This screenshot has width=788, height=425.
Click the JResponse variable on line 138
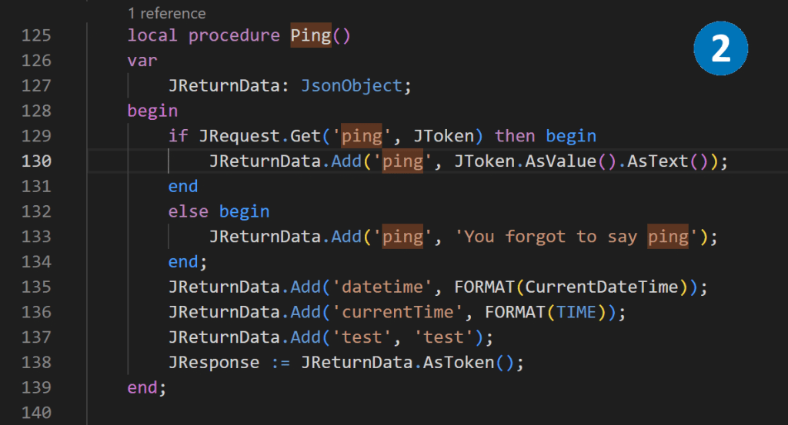[x=214, y=362]
